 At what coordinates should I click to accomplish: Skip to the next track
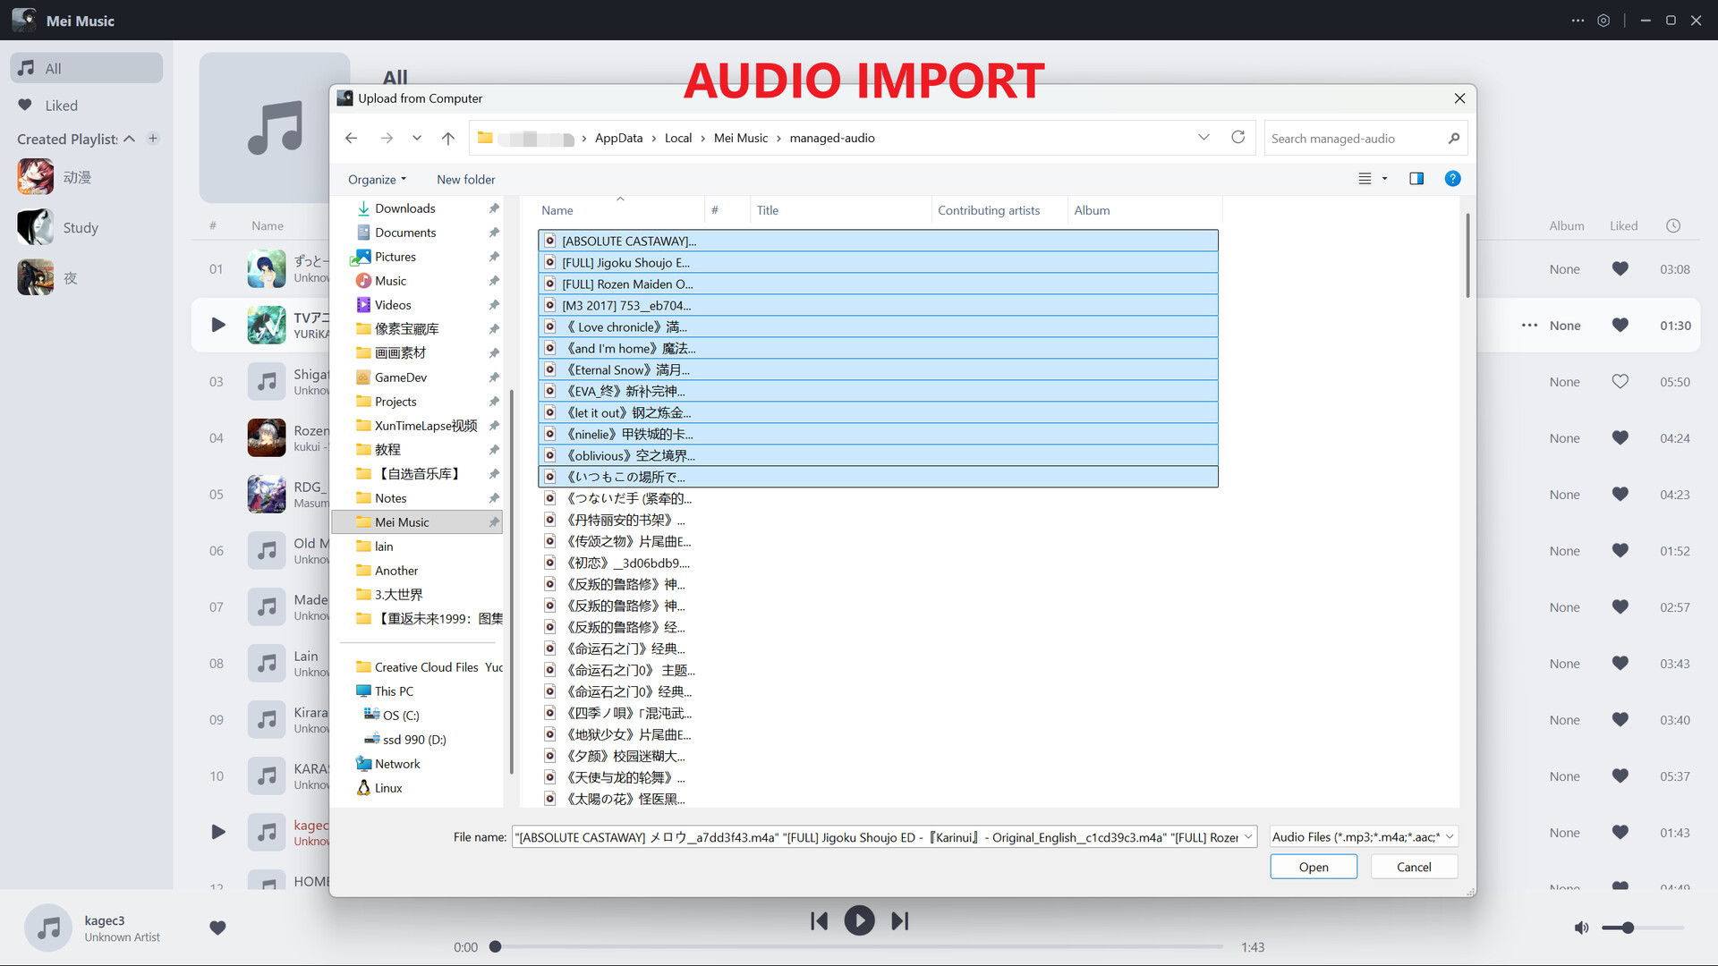pyautogui.click(x=900, y=921)
